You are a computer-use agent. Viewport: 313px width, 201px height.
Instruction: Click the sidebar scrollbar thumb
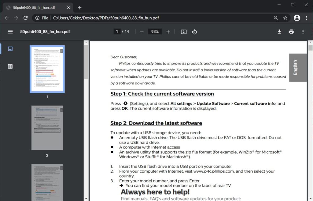coord(86,62)
